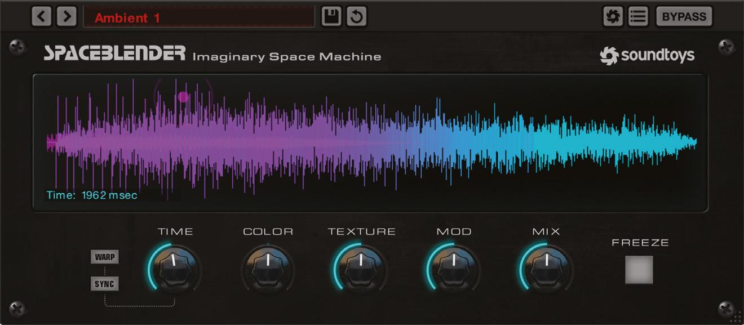Viewport: 744px width, 325px height.
Task: Click the resize grip dots in the corner
Action: 736,317
